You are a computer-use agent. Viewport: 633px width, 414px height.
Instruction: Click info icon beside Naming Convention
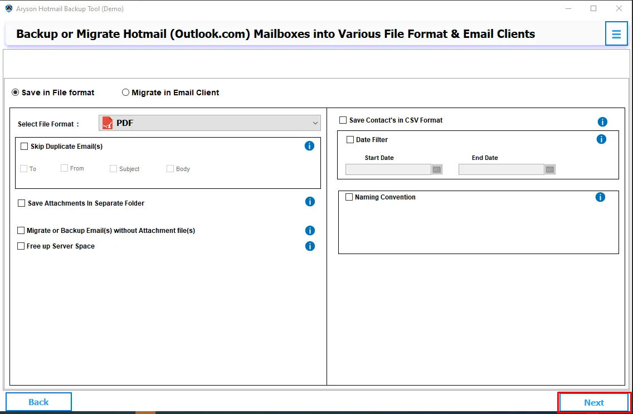(x=600, y=197)
